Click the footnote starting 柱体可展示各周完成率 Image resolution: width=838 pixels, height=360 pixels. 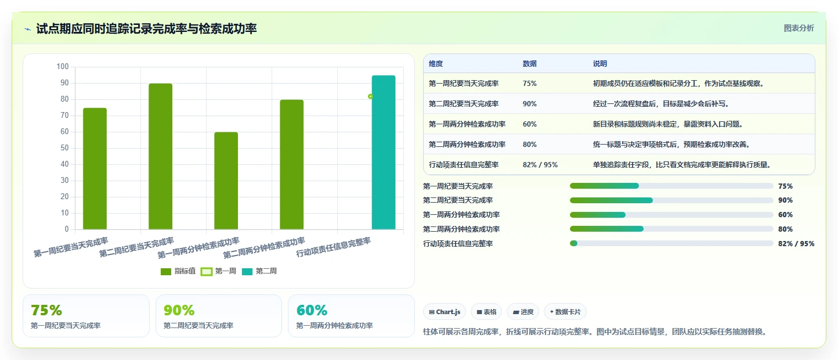tap(595, 332)
